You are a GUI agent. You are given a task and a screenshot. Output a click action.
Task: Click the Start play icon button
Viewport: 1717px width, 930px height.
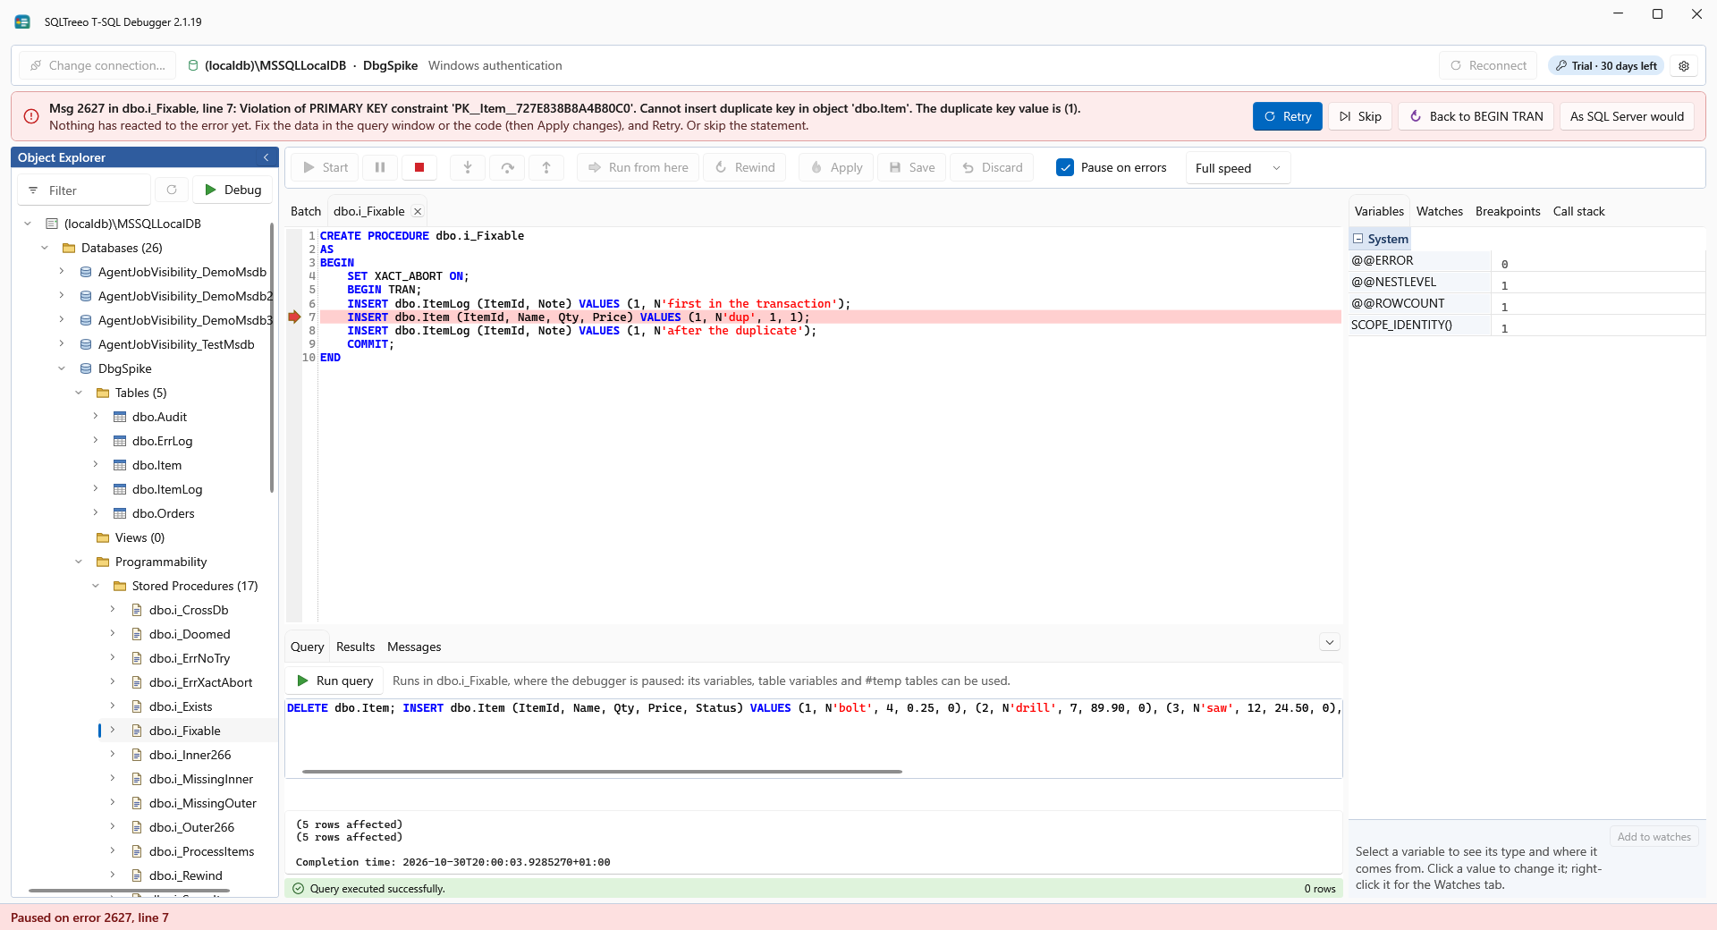[x=326, y=167]
